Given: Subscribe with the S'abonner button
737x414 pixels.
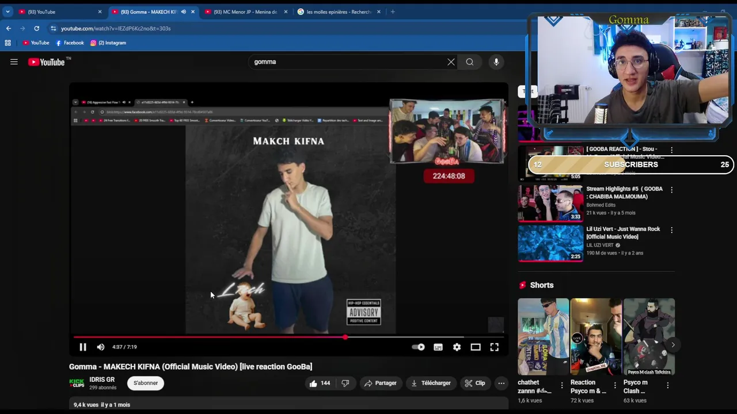Looking at the screenshot, I should (146, 383).
